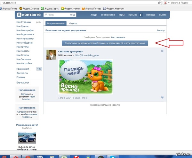Click the bookmark star in address bar
The width and height of the screenshot is (192, 158).
click(x=159, y=3)
